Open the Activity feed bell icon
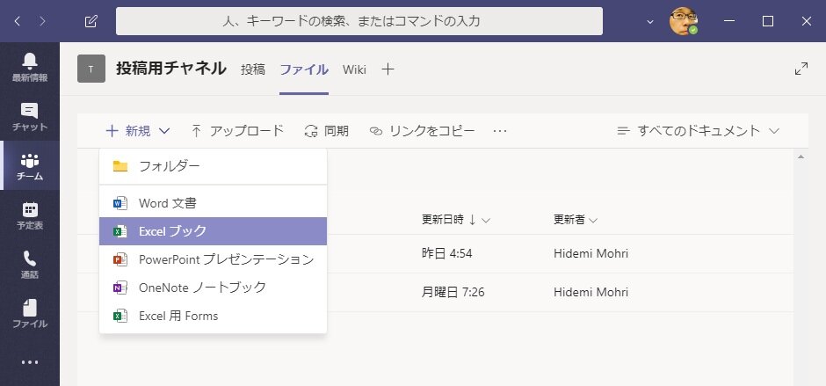The image size is (826, 386). [30, 66]
